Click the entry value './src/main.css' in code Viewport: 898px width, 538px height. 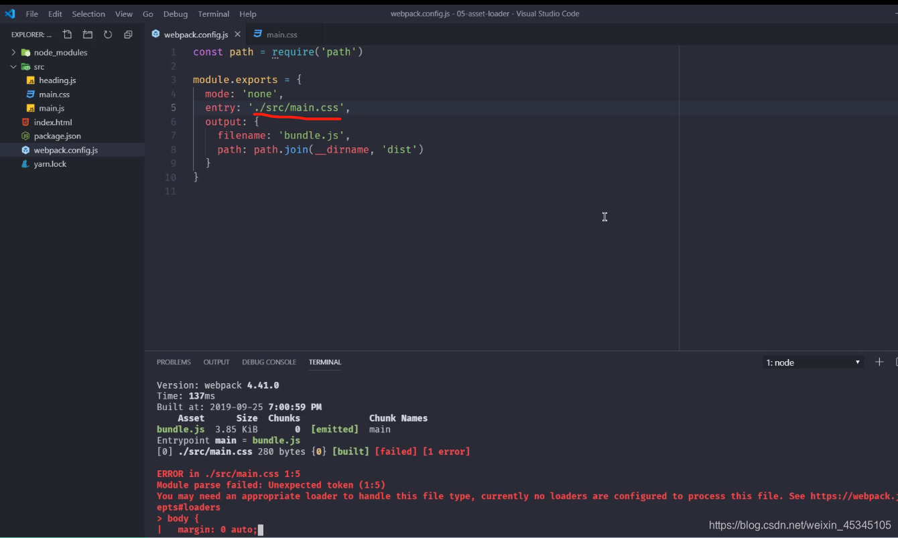tap(296, 108)
